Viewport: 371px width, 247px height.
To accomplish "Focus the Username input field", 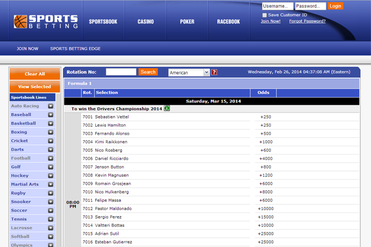I will click(x=278, y=6).
